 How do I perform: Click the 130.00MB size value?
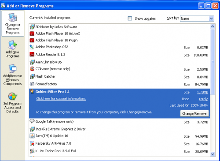[x=201, y=55]
